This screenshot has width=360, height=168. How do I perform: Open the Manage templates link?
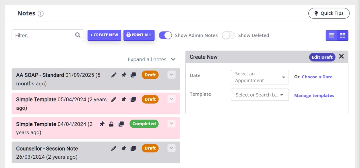pyautogui.click(x=314, y=96)
